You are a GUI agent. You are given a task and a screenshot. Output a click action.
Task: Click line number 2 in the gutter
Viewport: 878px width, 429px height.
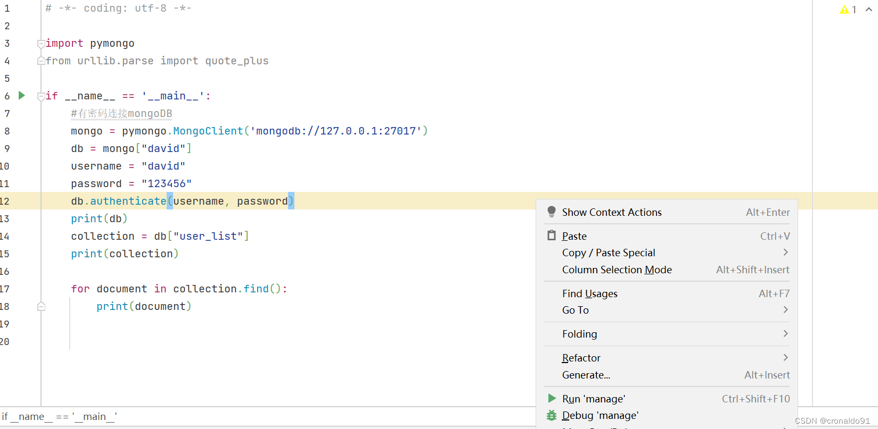7,26
